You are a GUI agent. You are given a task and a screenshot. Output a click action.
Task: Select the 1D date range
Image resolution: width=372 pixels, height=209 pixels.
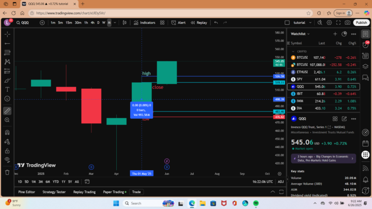[x=20, y=182]
